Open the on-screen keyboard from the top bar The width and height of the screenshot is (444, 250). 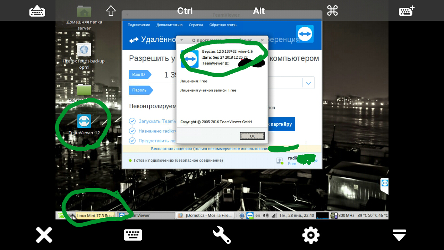(x=37, y=11)
